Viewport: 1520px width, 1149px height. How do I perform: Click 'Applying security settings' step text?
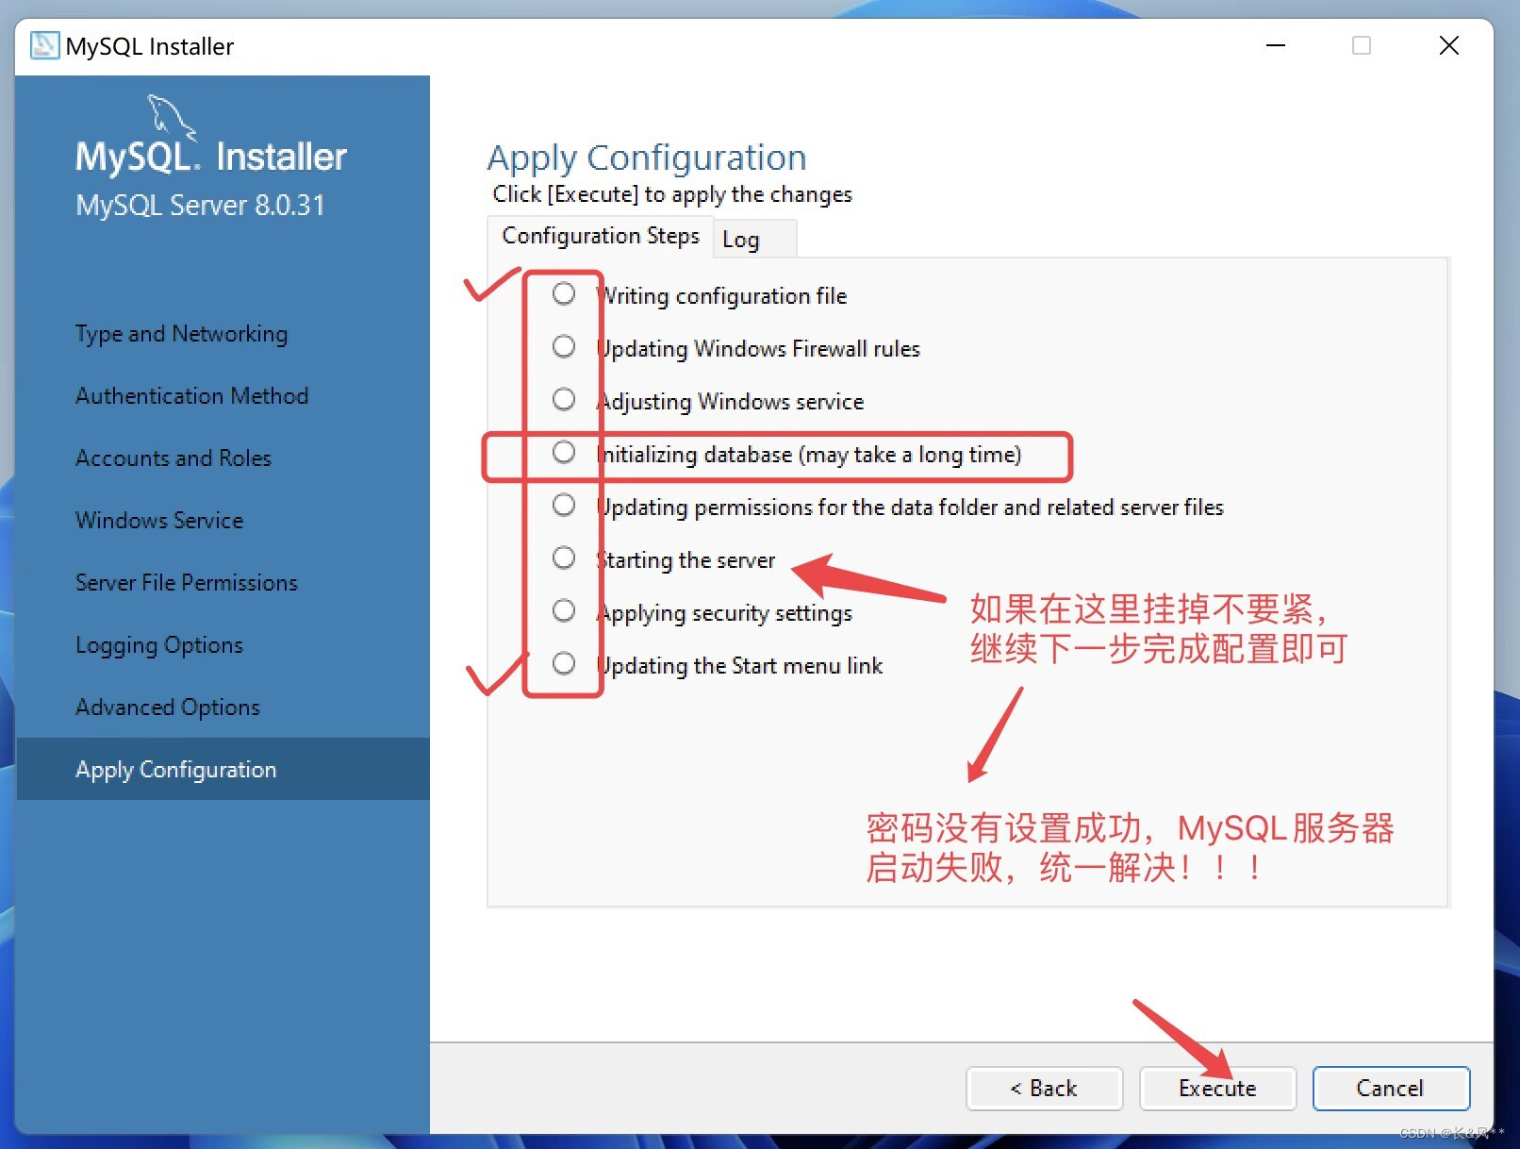(724, 613)
